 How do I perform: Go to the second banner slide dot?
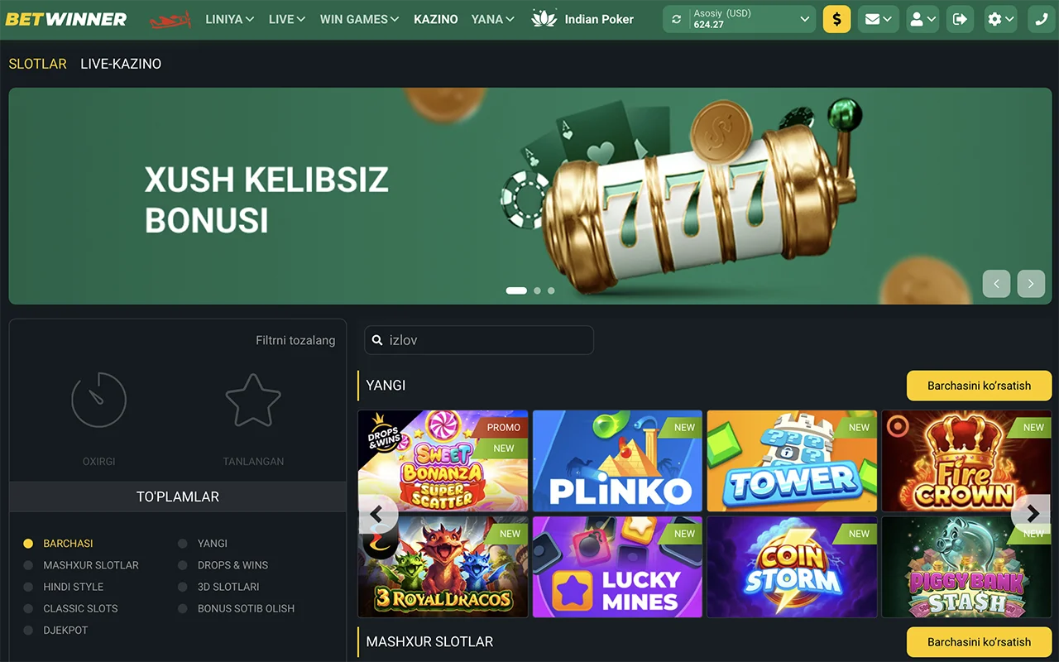tap(538, 290)
